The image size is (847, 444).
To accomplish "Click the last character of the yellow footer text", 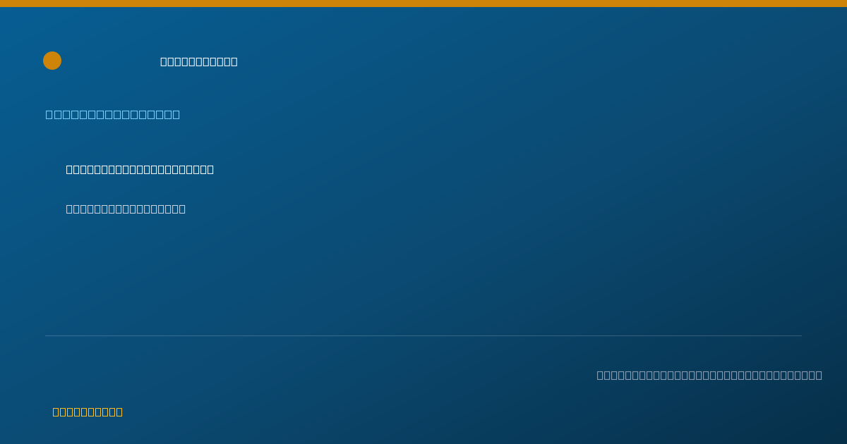I will pos(119,412).
